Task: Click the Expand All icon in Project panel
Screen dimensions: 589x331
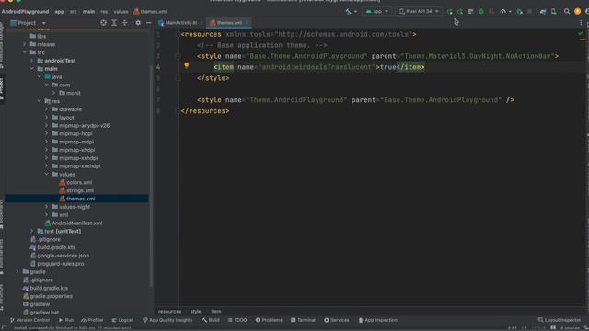Action: [x=114, y=23]
